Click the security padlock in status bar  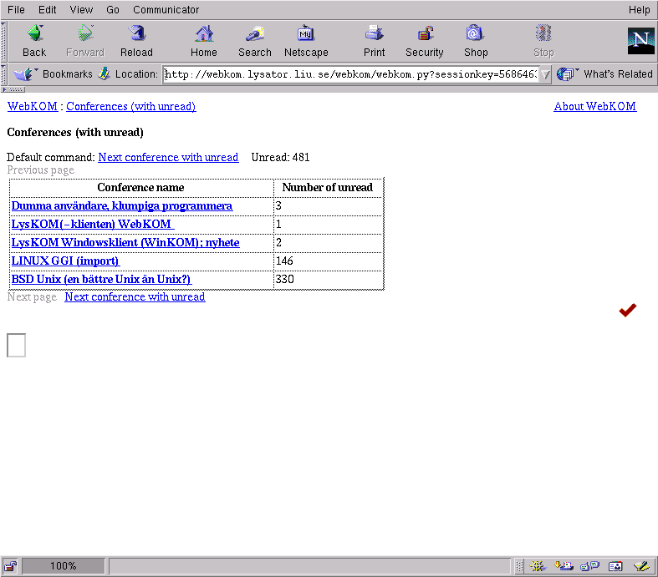(x=10, y=566)
